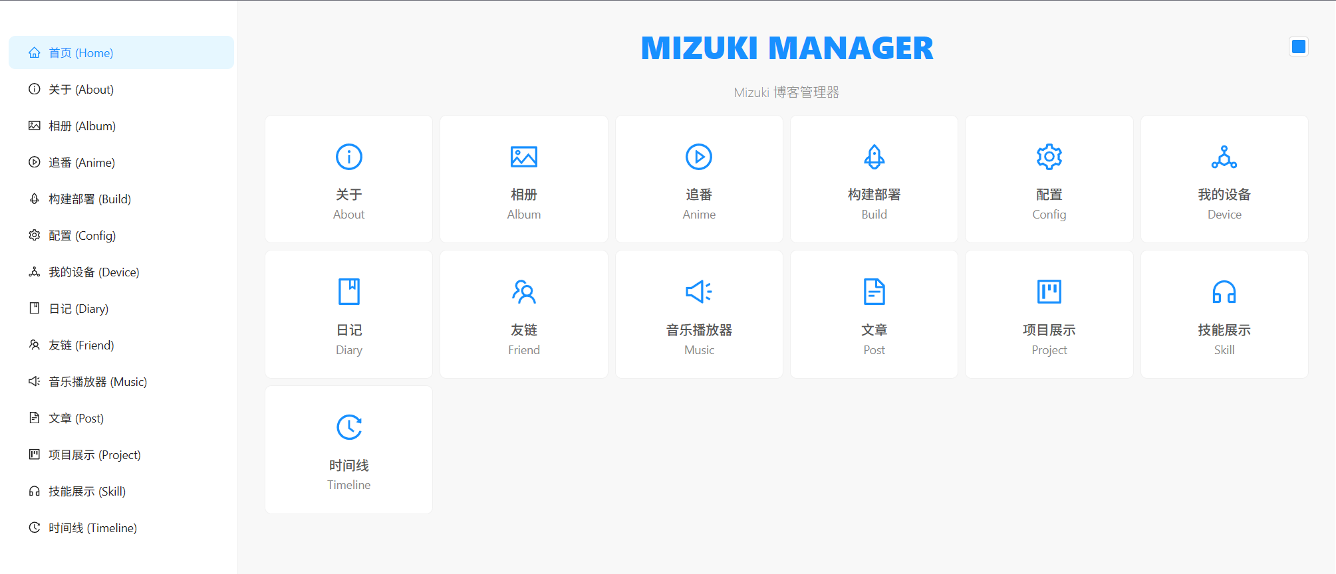This screenshot has width=1336, height=574.
Task: Click the picture icon beside 相册 (Album) in sidebar
Action: [x=35, y=126]
